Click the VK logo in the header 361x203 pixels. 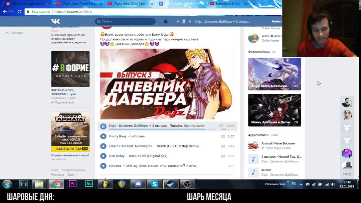pyautogui.click(x=55, y=21)
